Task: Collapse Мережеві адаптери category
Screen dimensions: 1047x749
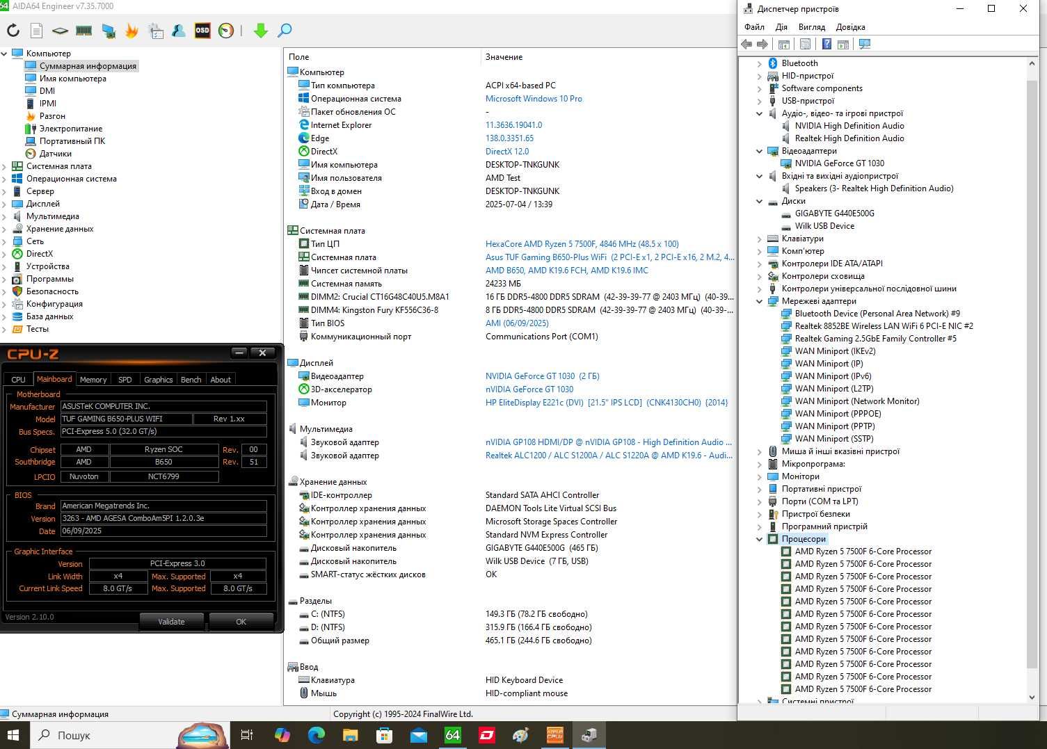Action: pos(760,301)
